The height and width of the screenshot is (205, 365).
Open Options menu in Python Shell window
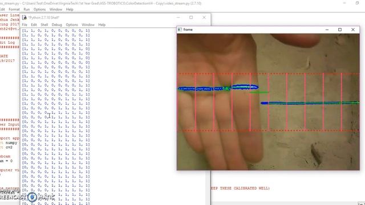click(72, 25)
